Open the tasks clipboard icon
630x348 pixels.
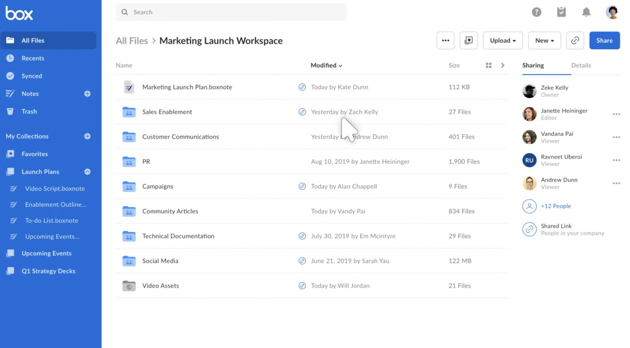[x=561, y=12]
